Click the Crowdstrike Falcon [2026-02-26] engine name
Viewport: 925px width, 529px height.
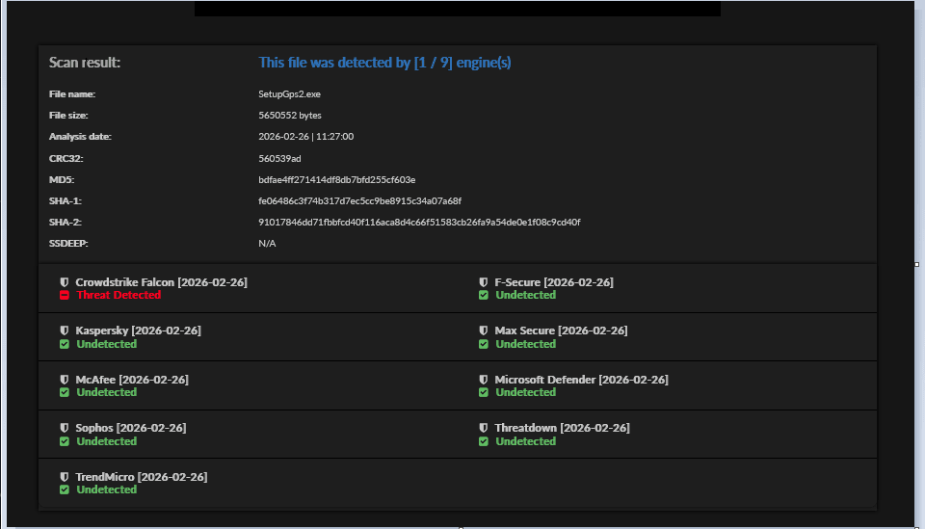(x=162, y=282)
